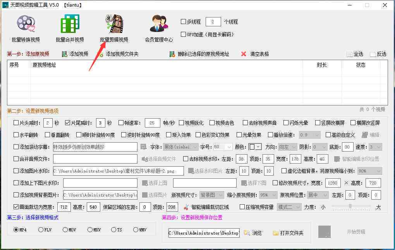
Task: Open the 字号 50 dropdown
Action: (x=223, y=147)
